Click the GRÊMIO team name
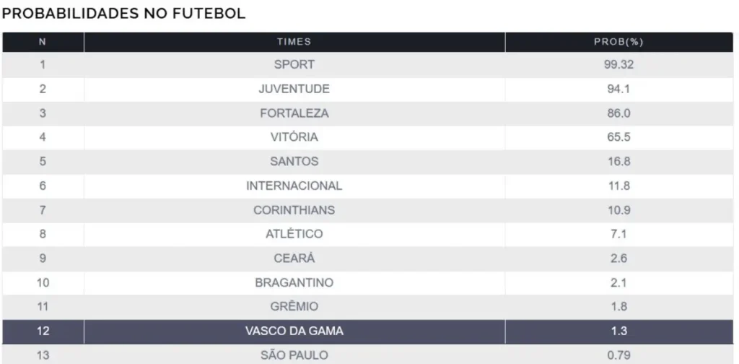Screen dimensions: 739x364 click(x=294, y=307)
